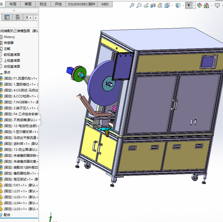Toggle the Section View button
The image size is (223, 222).
[x=153, y=5]
